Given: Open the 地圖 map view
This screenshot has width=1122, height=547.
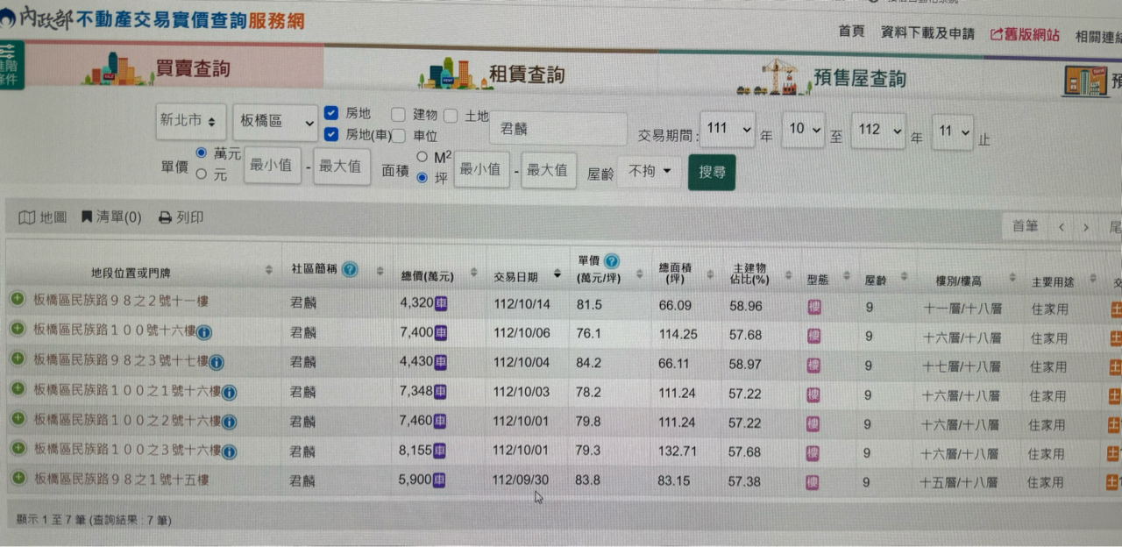Looking at the screenshot, I should (x=44, y=217).
